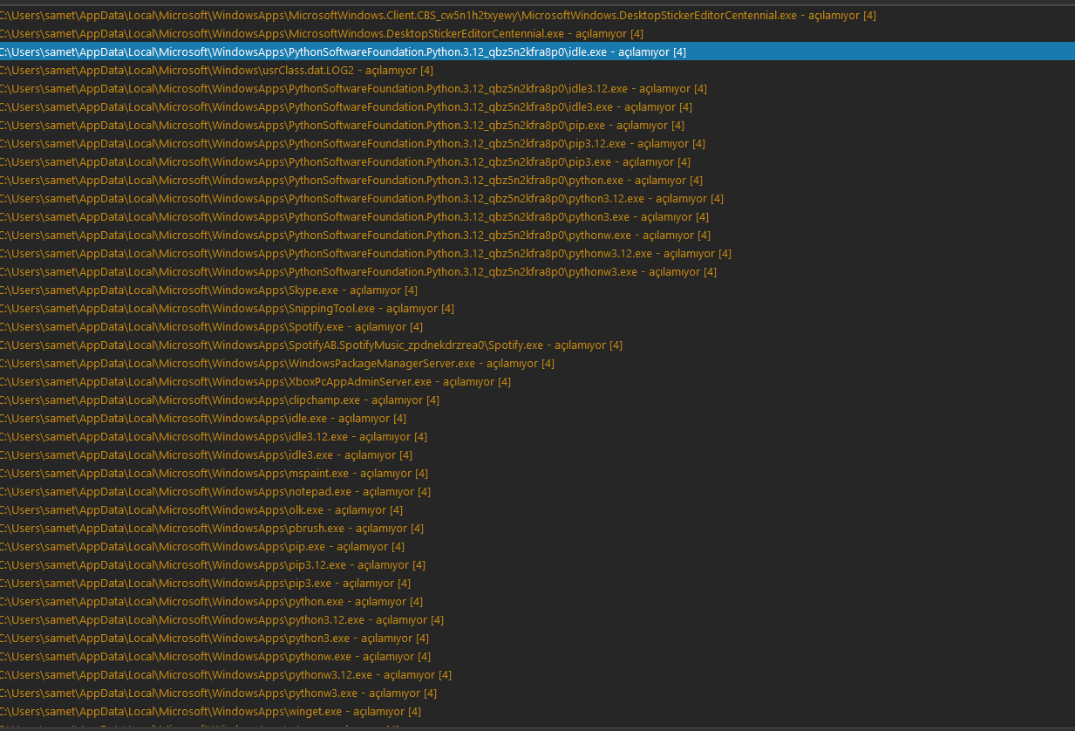Select the PythonSoftwareFoundation idle3.exe row

(x=537, y=106)
